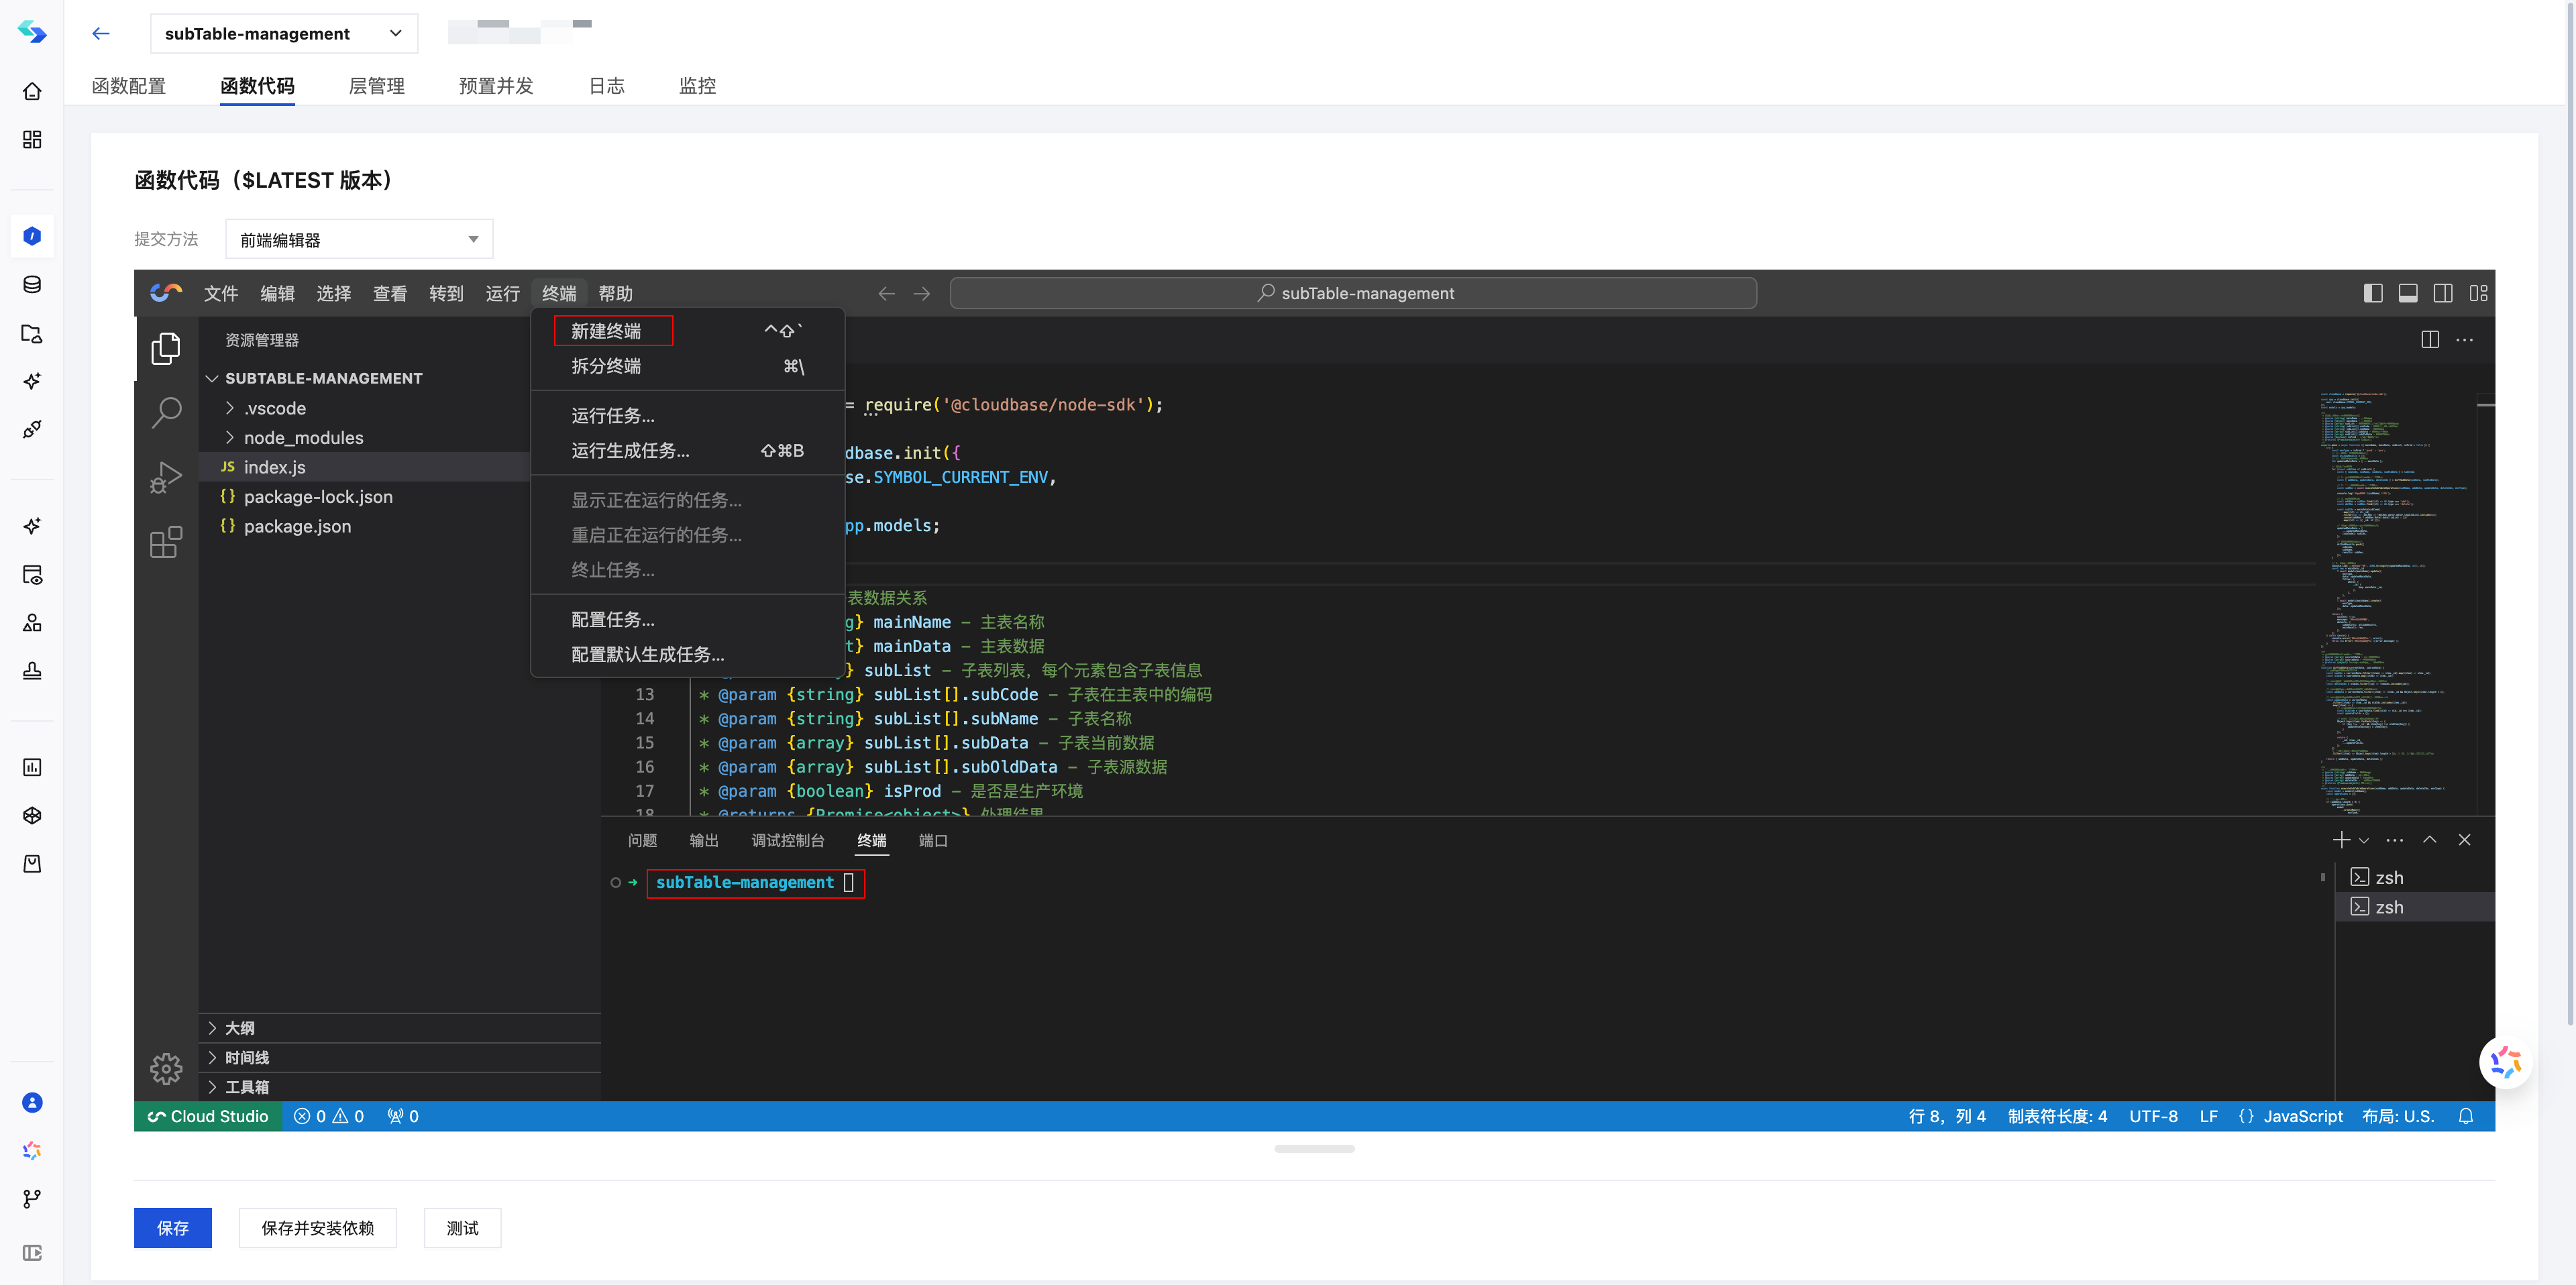The height and width of the screenshot is (1285, 2576).
Task: Click the notifications bell in status bar
Action: point(2466,1116)
